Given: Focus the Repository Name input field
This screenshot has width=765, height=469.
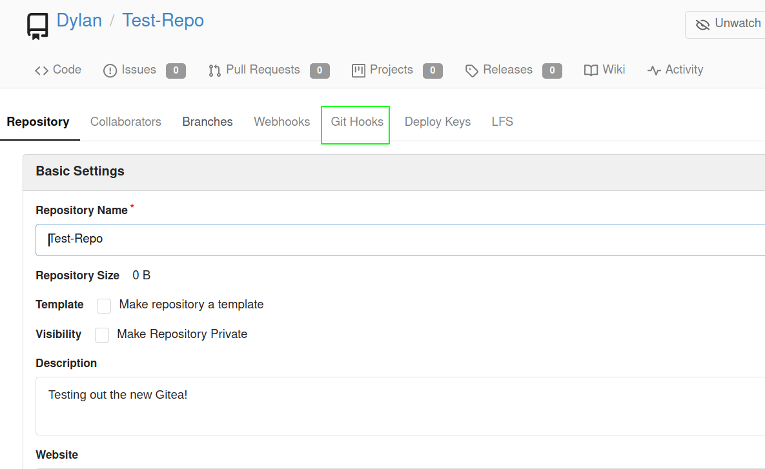Looking at the screenshot, I should point(400,240).
